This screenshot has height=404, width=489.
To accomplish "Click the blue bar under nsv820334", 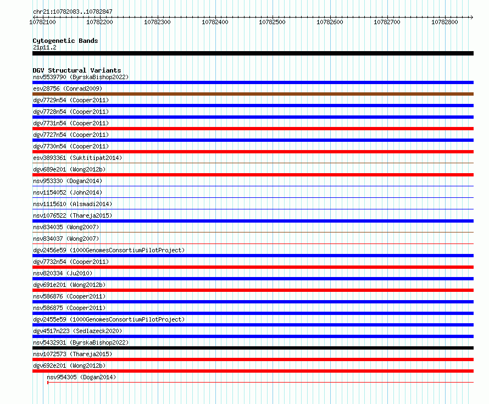I will coord(253,279).
